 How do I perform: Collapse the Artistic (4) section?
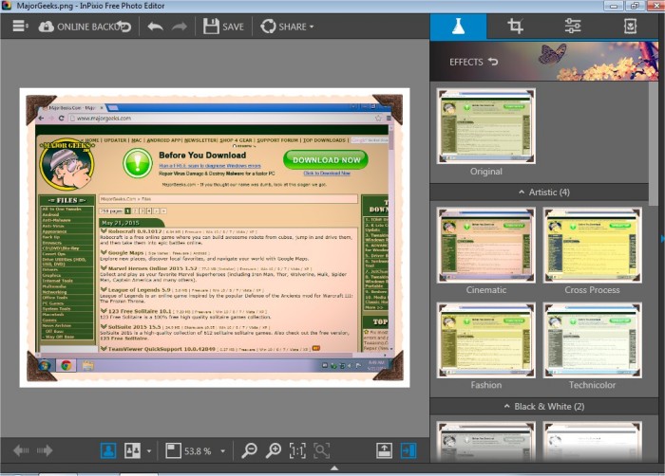coord(545,192)
